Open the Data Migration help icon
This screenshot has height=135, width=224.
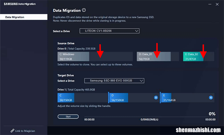(84, 10)
